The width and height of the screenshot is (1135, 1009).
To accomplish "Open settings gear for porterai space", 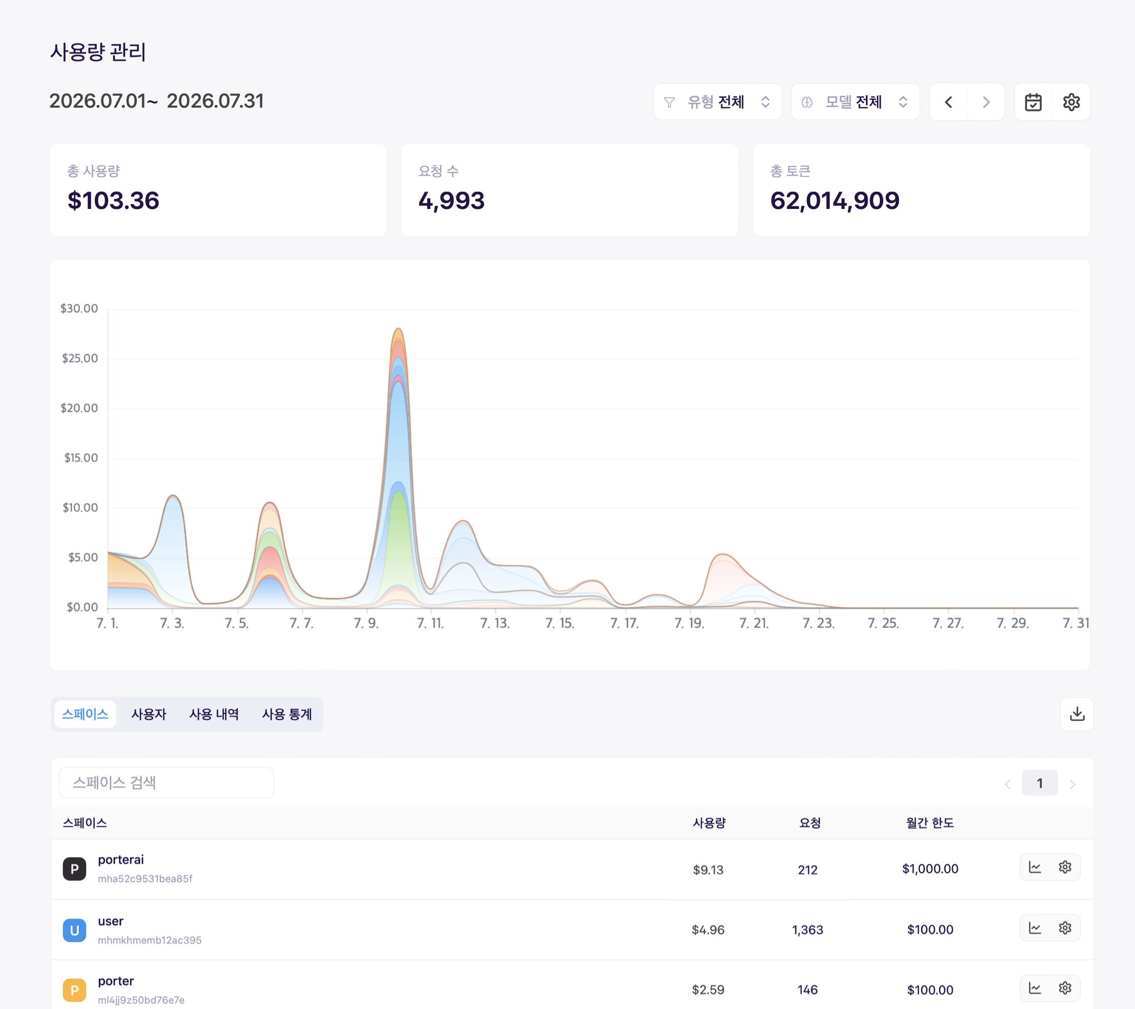I will point(1064,868).
